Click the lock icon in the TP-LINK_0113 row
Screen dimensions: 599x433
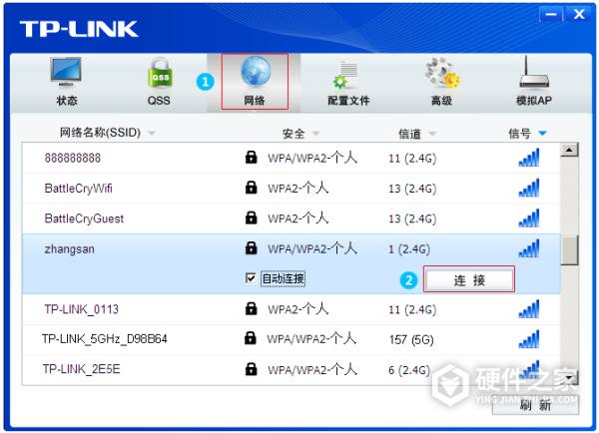[251, 308]
